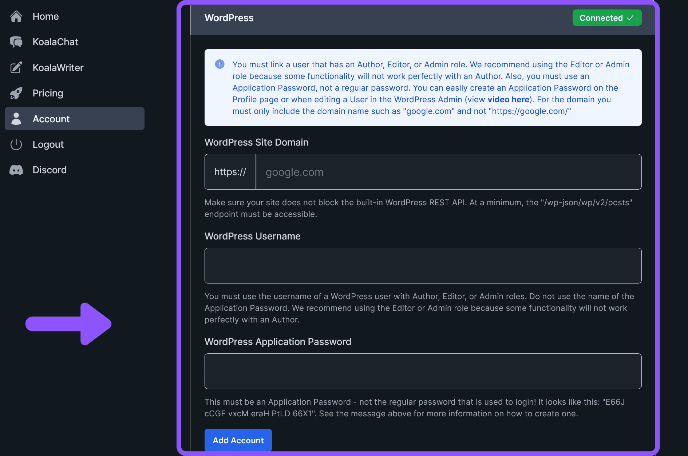The width and height of the screenshot is (688, 456).
Task: Open the 'video here' link
Action: point(509,99)
